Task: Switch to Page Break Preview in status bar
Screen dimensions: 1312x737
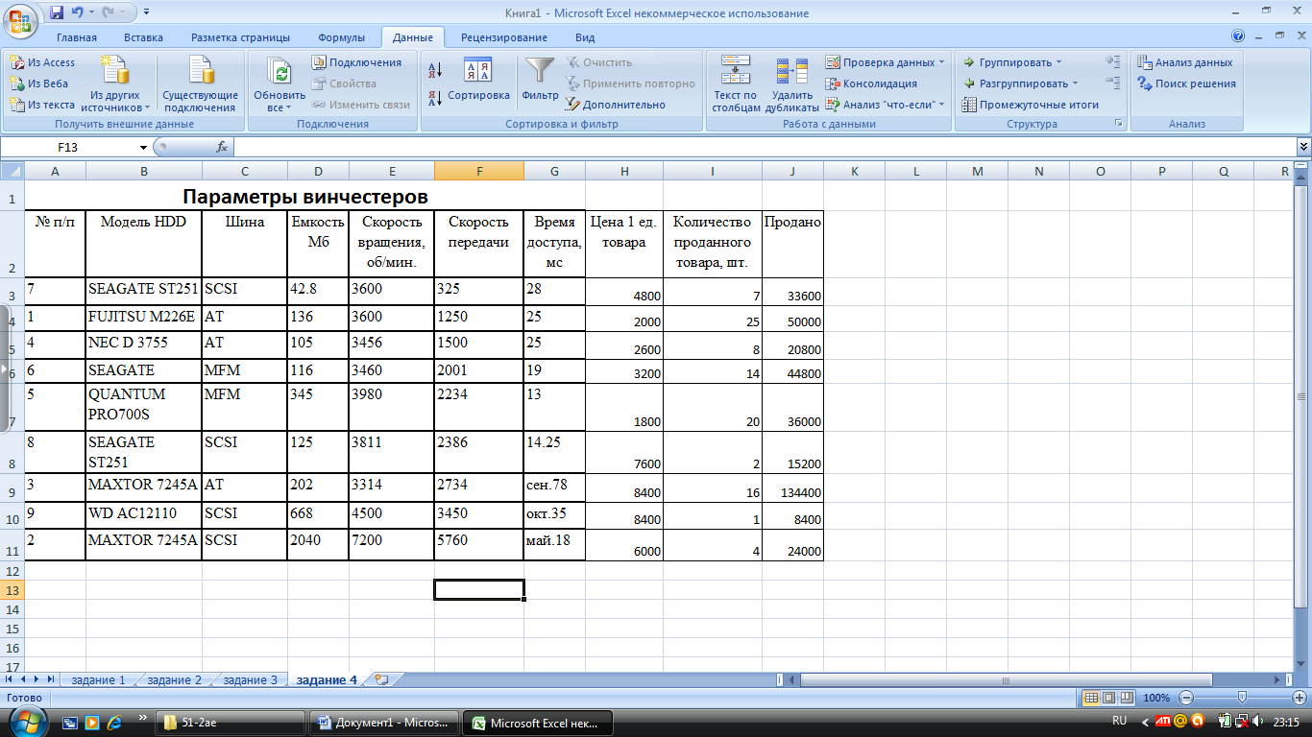Action: click(x=1125, y=698)
